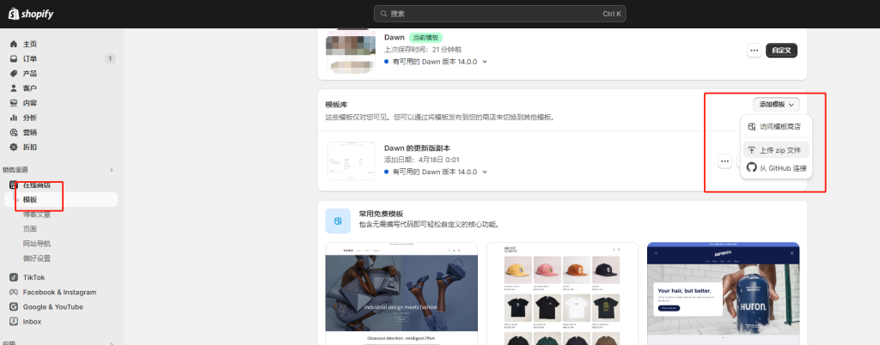The width and height of the screenshot is (880, 345).
Task: Open more actions for Dawn 的更新版副本
Action: [725, 161]
